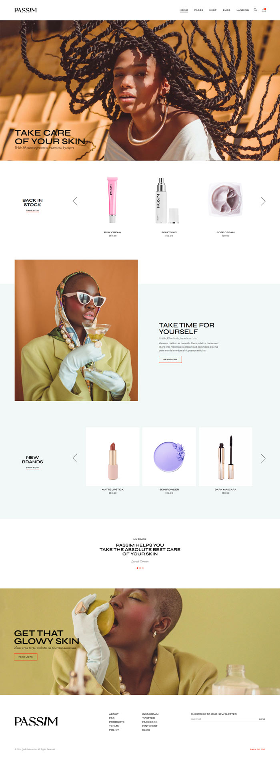The width and height of the screenshot is (280, 761).
Task: Open the Pink Cream product image
Action: [113, 200]
